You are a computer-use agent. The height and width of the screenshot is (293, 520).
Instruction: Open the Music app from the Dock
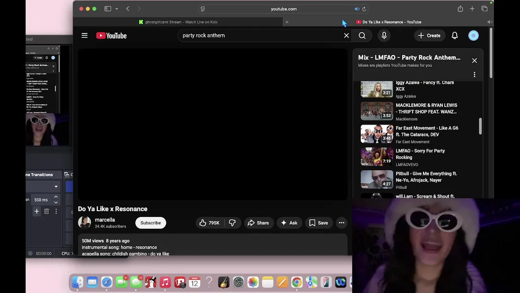(165, 282)
